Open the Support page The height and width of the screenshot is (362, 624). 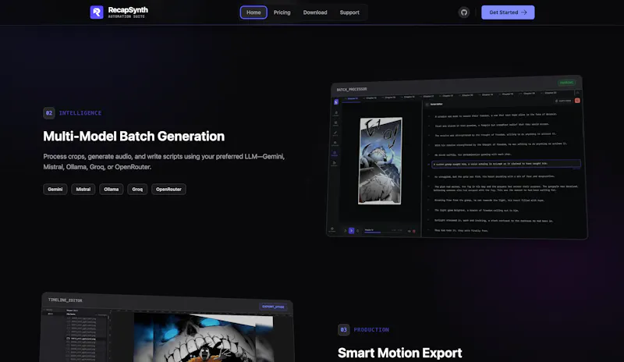(349, 12)
